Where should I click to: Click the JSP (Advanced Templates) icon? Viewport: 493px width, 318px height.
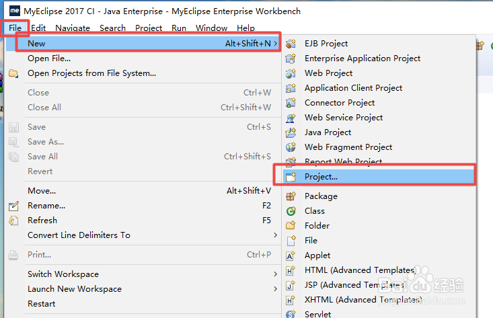pos(291,285)
